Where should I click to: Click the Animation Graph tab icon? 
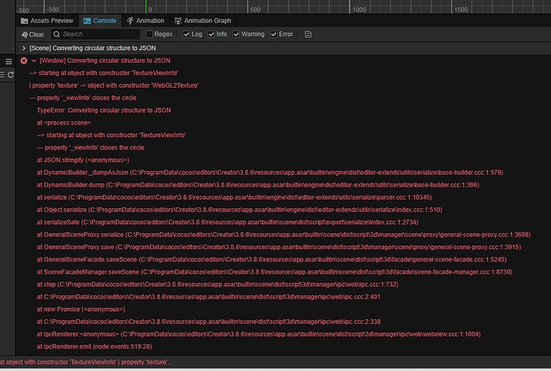178,21
